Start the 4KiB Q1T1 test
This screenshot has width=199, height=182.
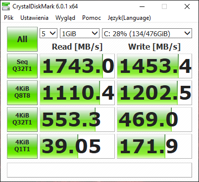click(x=22, y=146)
